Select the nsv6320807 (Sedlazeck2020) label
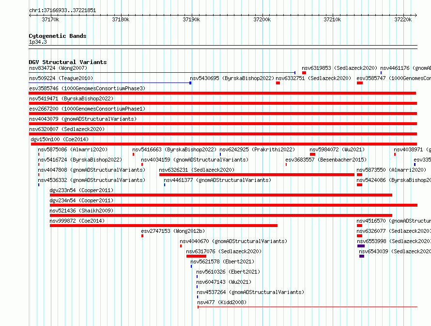The width and height of the screenshot is (431, 326). 67,129
